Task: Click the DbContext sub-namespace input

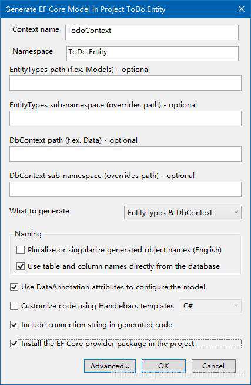Action: coord(125,189)
